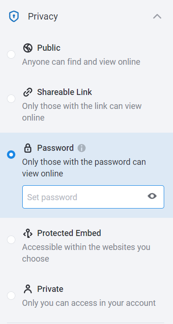The image size is (173, 324).
Task: Choose the Shareable Link option label
Action: (64, 92)
